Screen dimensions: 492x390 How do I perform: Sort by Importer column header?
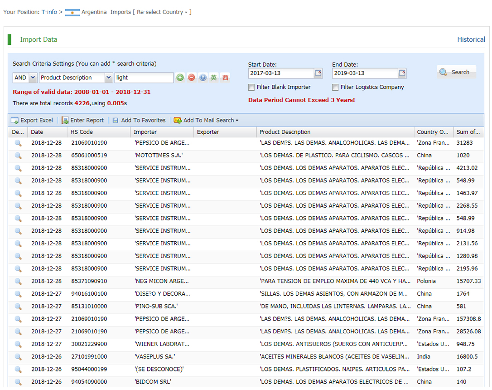click(x=162, y=132)
